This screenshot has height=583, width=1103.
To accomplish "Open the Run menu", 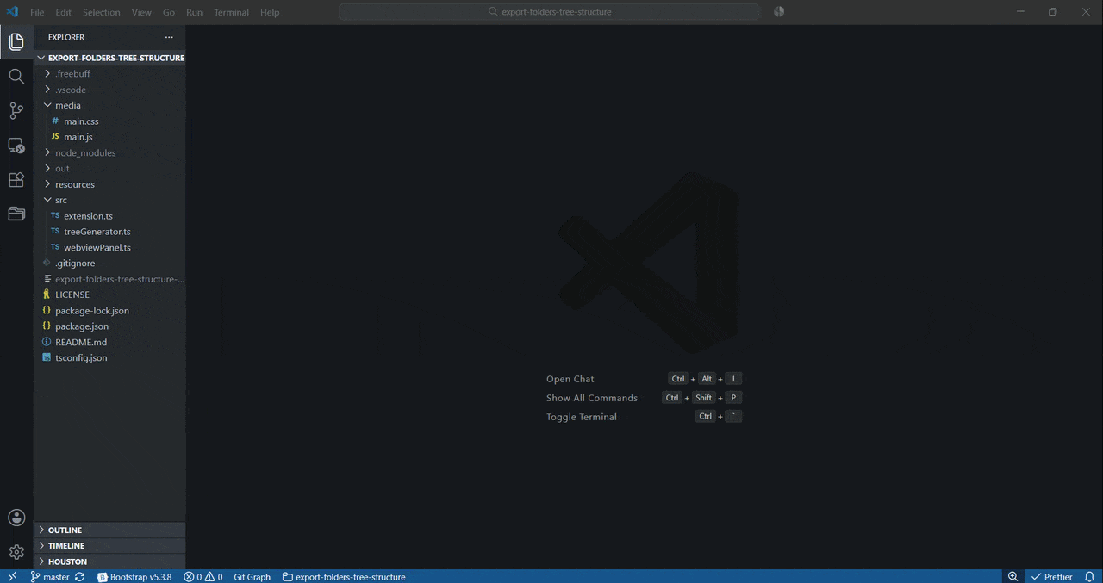I will (x=195, y=12).
